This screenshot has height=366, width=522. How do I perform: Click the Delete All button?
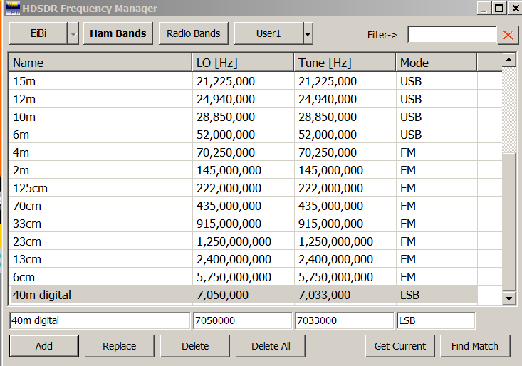pyautogui.click(x=271, y=346)
